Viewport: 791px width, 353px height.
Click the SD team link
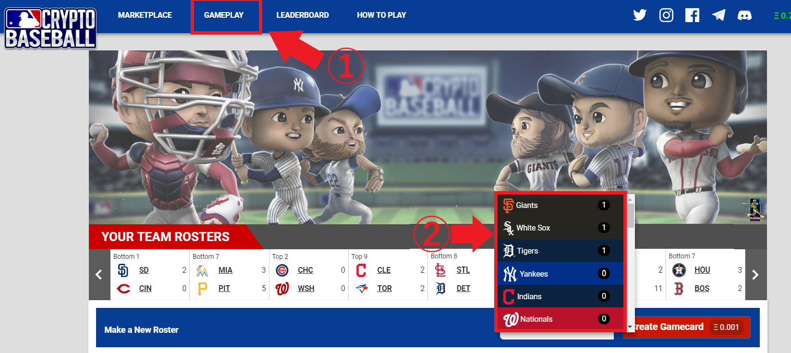(x=144, y=270)
